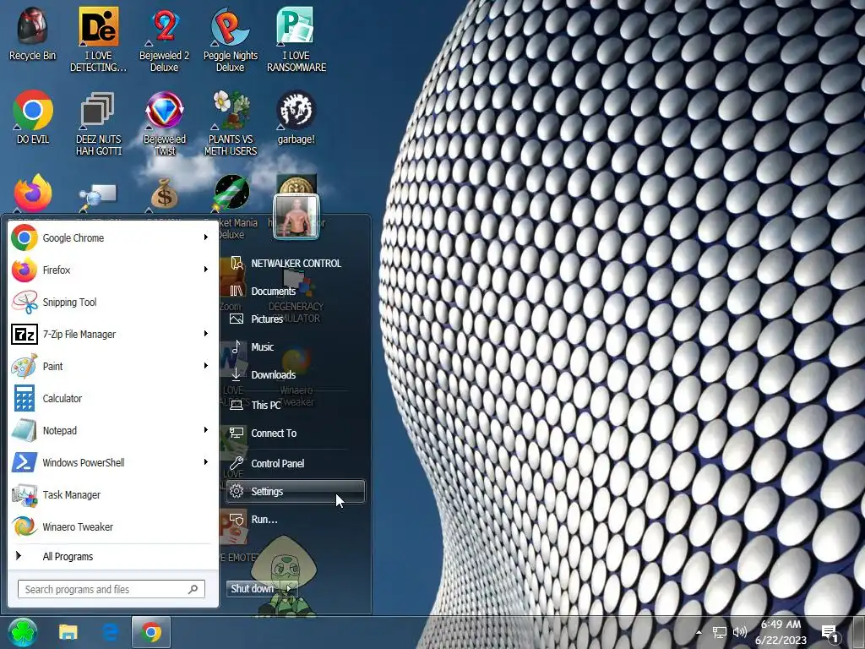Select the rocket desktop icon

[231, 194]
